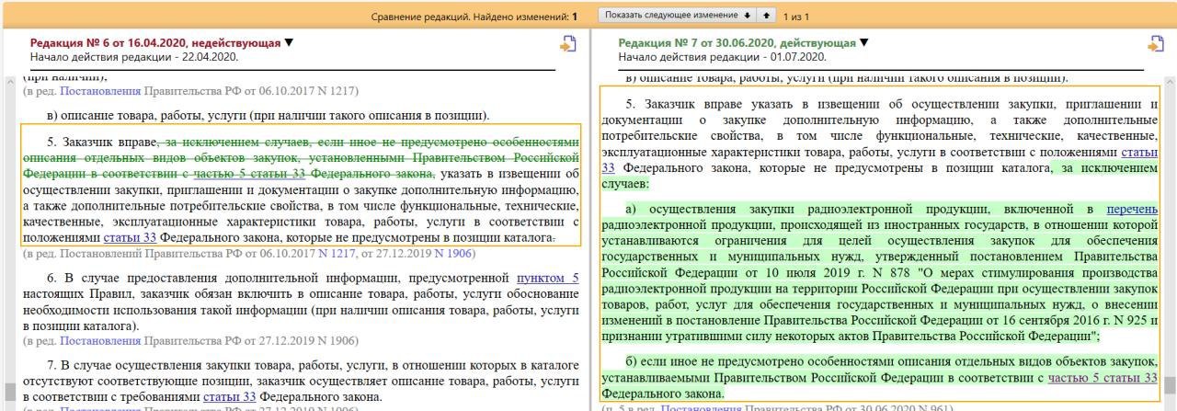
Task: Click the right pane scrollbar thumb
Action: coord(1170,384)
